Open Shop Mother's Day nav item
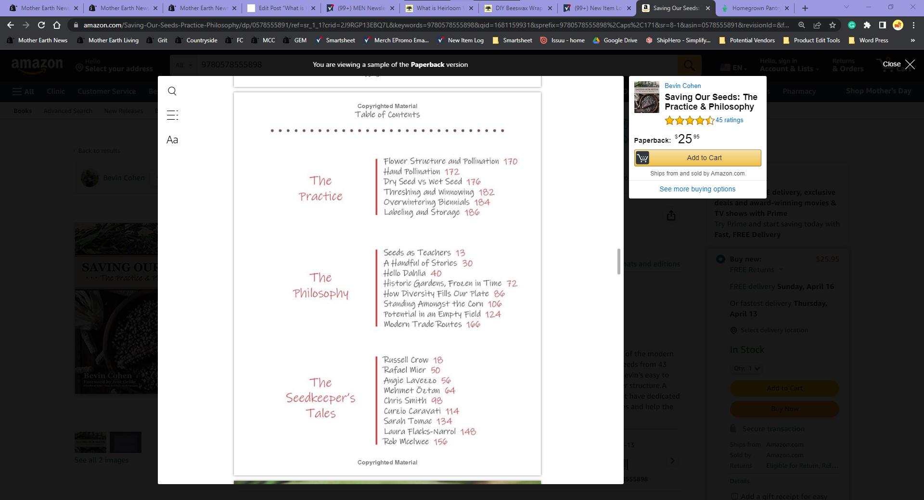 878,91
